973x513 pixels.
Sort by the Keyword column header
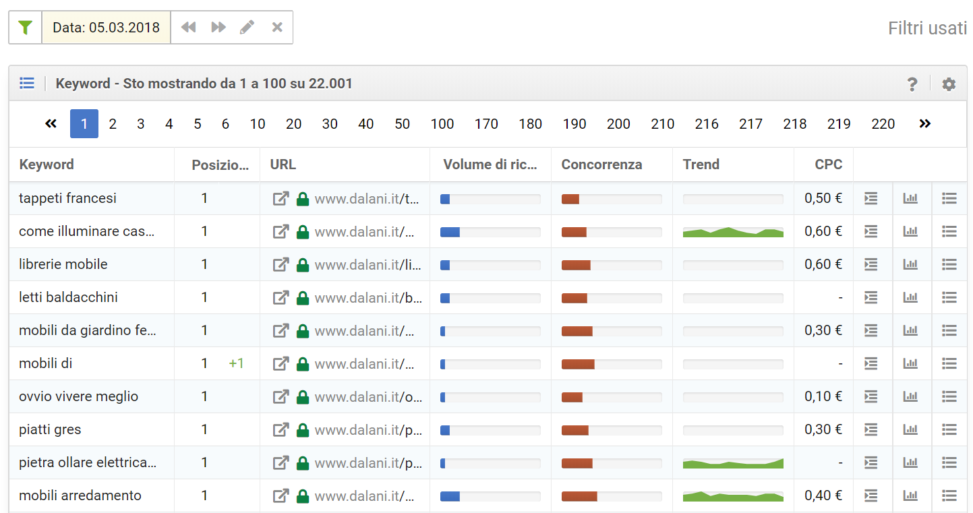pos(47,164)
